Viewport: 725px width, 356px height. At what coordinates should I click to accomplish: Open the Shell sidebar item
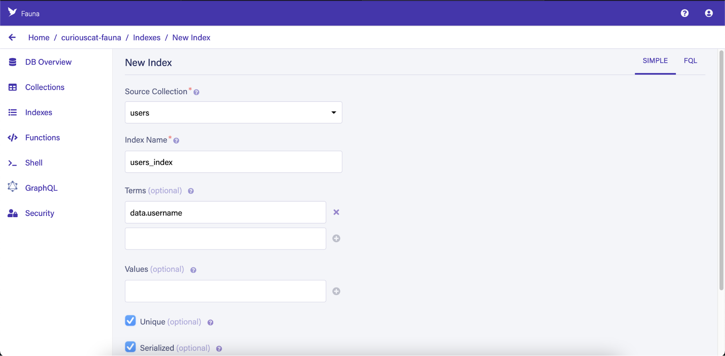pos(34,163)
